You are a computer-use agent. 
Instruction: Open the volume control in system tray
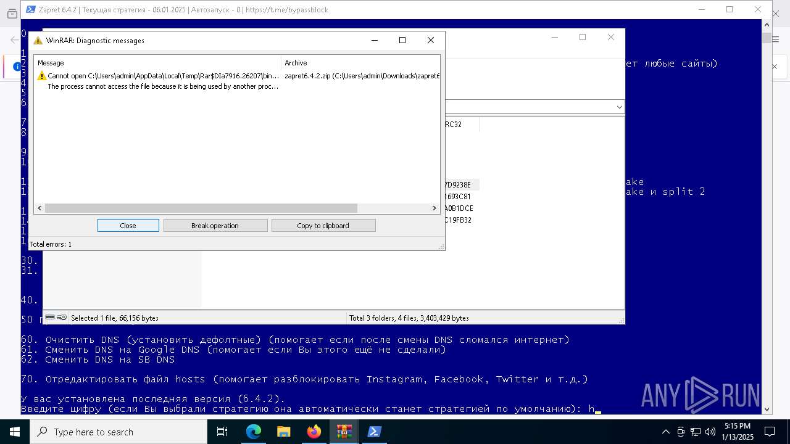[710, 432]
